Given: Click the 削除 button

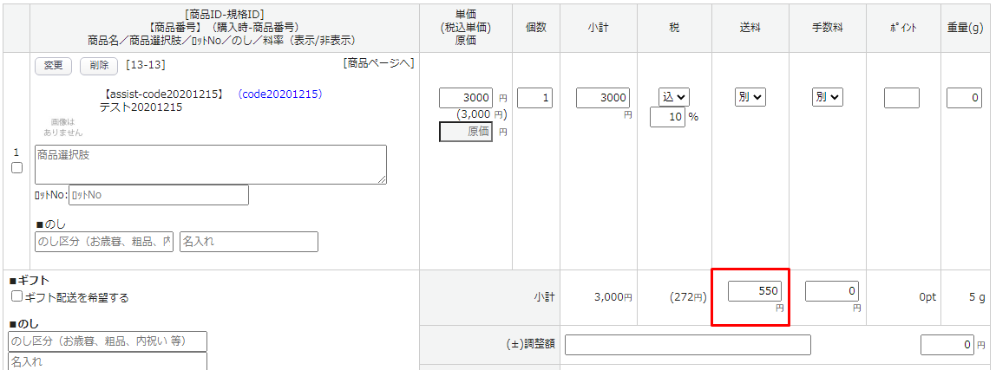Looking at the screenshot, I should pyautogui.click(x=99, y=65).
